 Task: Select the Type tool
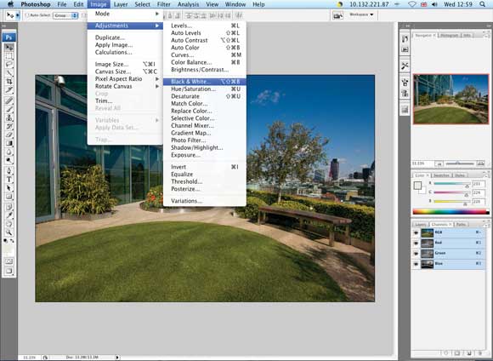(9, 180)
